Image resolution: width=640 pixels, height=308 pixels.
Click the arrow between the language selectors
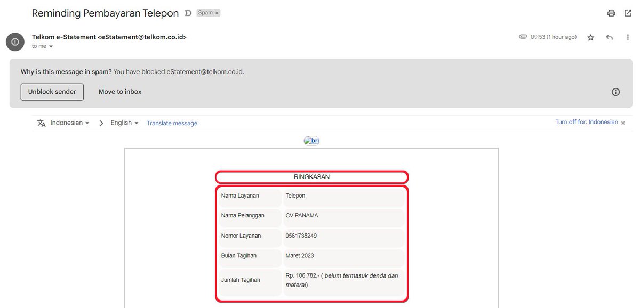tap(101, 123)
